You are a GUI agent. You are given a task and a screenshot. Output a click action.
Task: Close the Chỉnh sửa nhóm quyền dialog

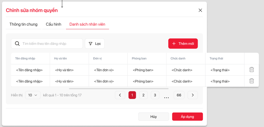tap(200, 10)
